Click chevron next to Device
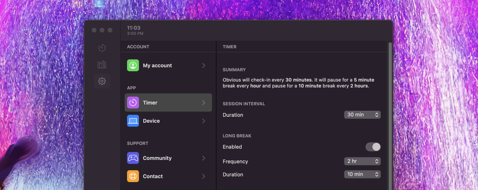The height and width of the screenshot is (190, 478). 204,121
